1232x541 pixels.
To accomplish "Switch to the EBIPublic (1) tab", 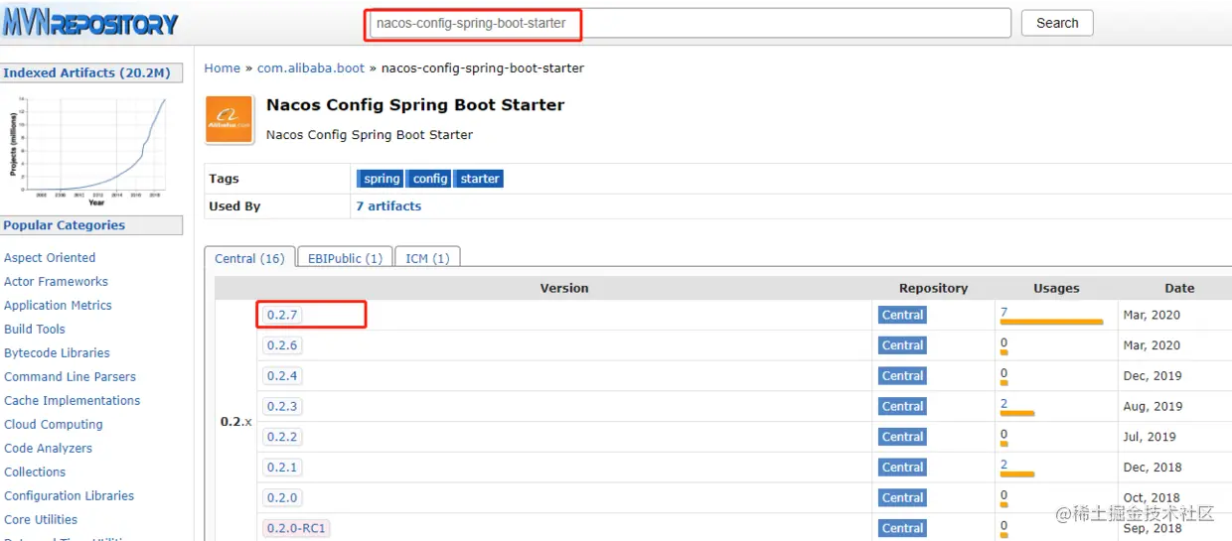I will pos(345,258).
